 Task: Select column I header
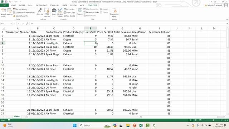click(x=159, y=28)
